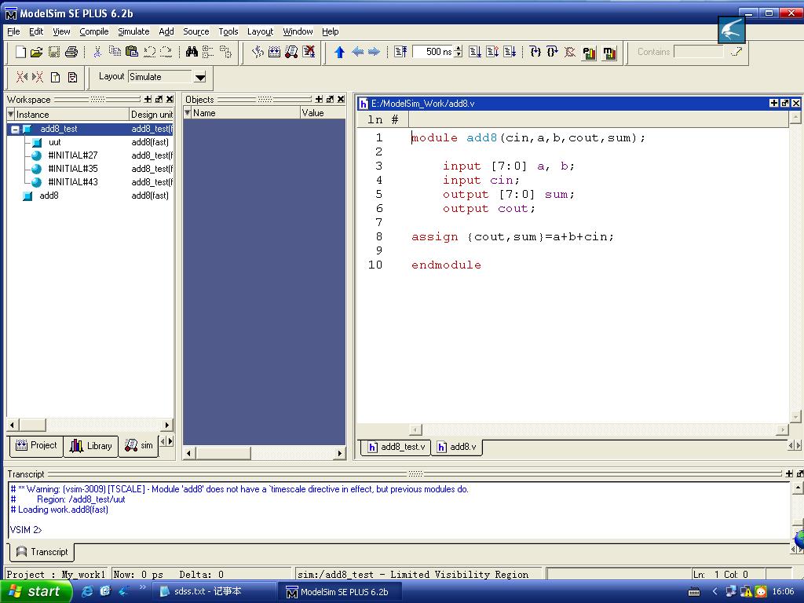
Task: Open the Layout dropdown showing Simulate
Action: click(200, 77)
